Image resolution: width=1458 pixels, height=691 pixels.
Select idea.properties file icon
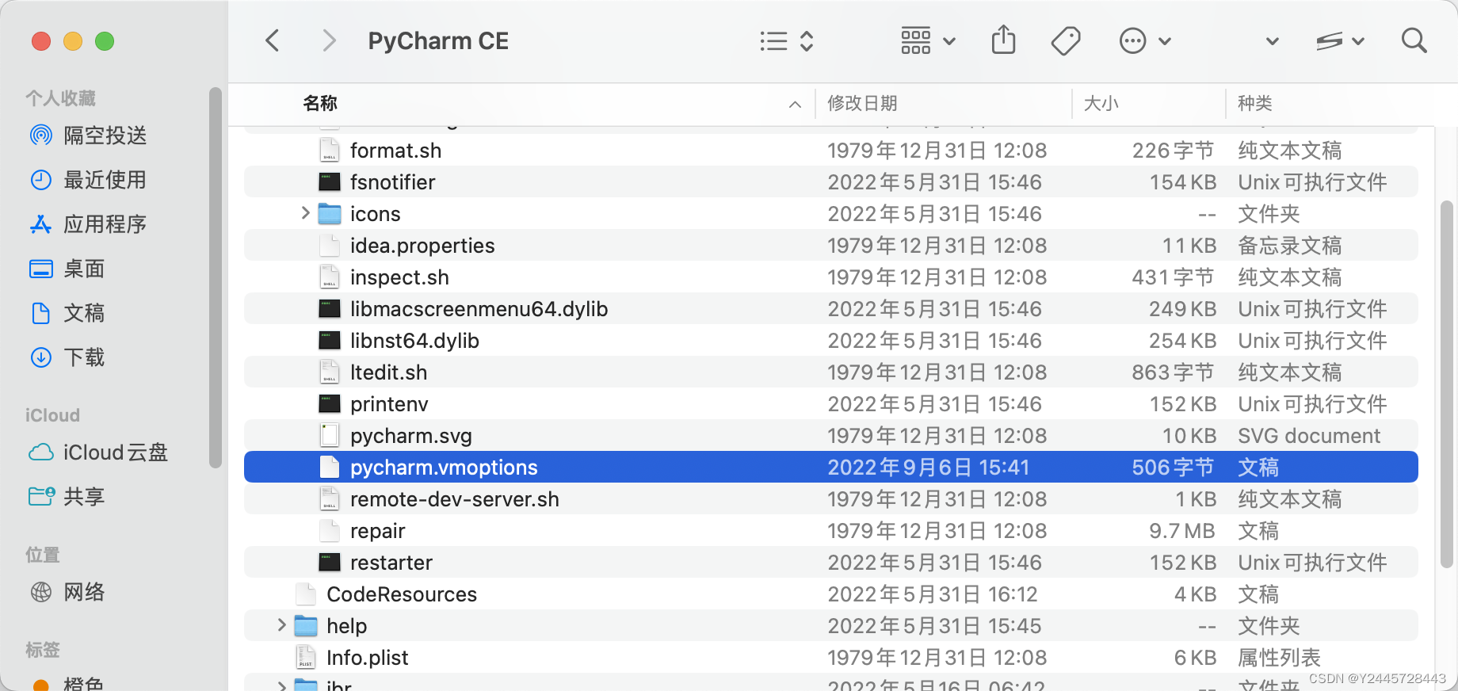[x=330, y=245]
